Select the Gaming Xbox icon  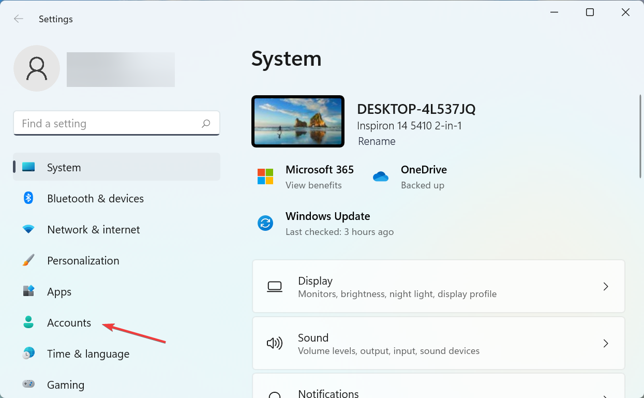point(28,385)
